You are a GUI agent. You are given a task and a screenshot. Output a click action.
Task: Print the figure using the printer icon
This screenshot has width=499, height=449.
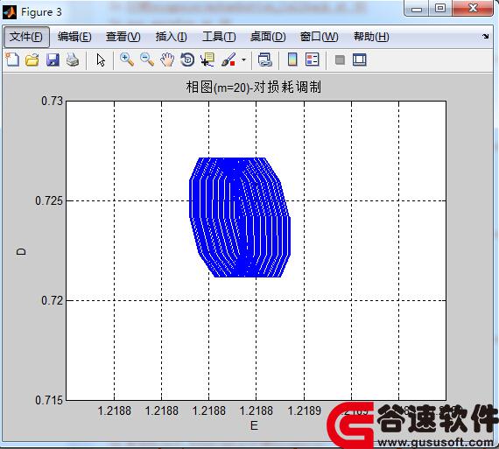[x=73, y=60]
